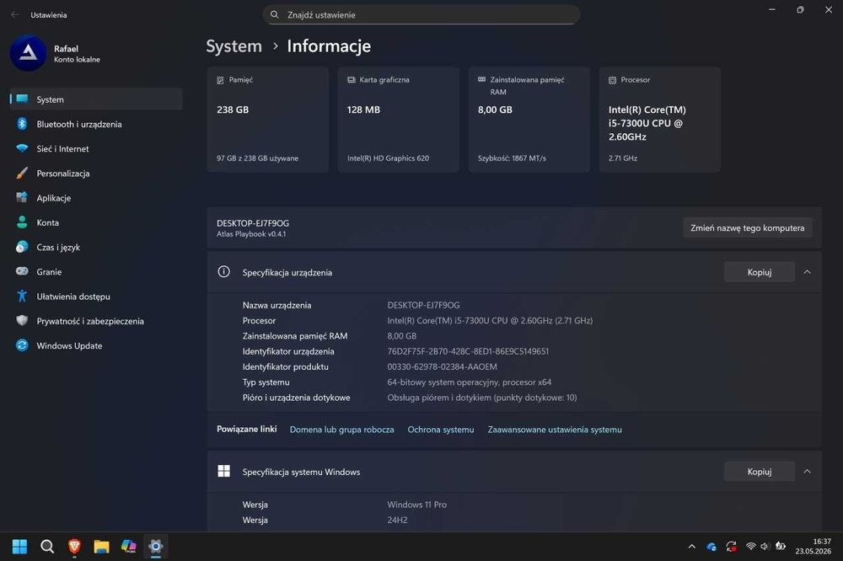Click the paintbrush icon for Personalizacja
Viewport: 843px width, 561px height.
[22, 173]
